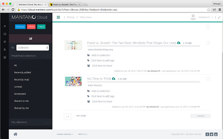Switch to the Mantano Cloud browser tab
This screenshot has width=223, height=139.
[31, 5]
